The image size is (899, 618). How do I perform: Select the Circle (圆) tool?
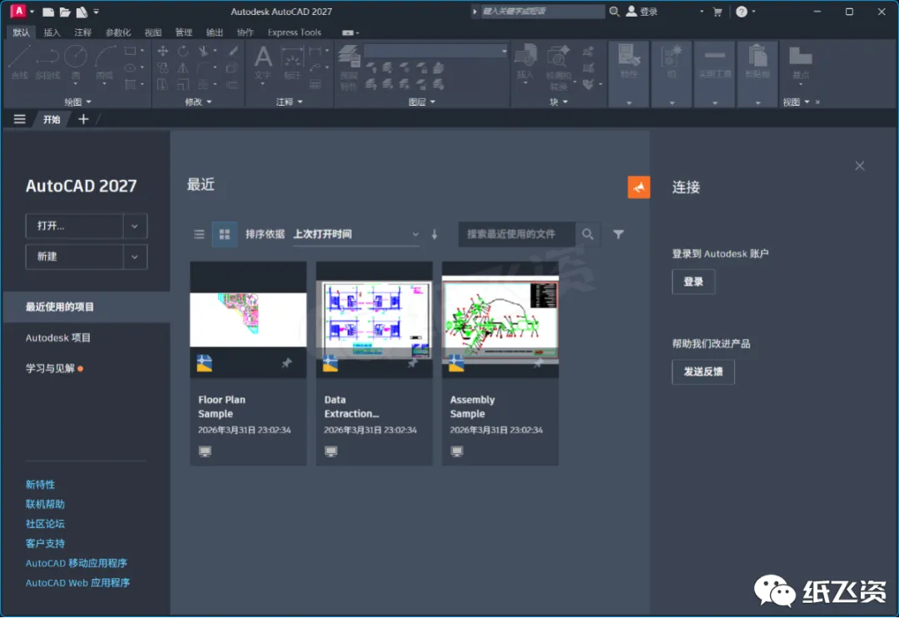(x=76, y=63)
